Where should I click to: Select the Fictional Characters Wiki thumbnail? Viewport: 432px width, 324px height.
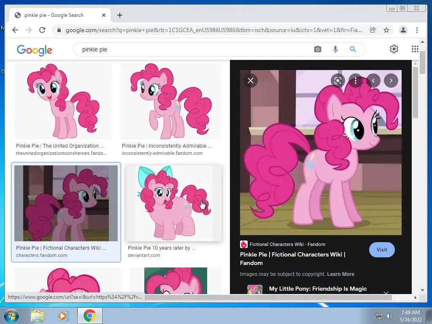click(x=66, y=203)
